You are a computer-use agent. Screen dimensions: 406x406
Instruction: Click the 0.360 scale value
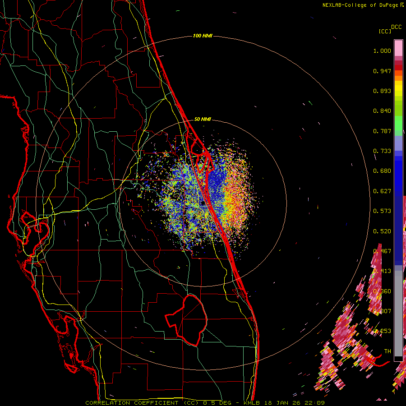[382, 291]
